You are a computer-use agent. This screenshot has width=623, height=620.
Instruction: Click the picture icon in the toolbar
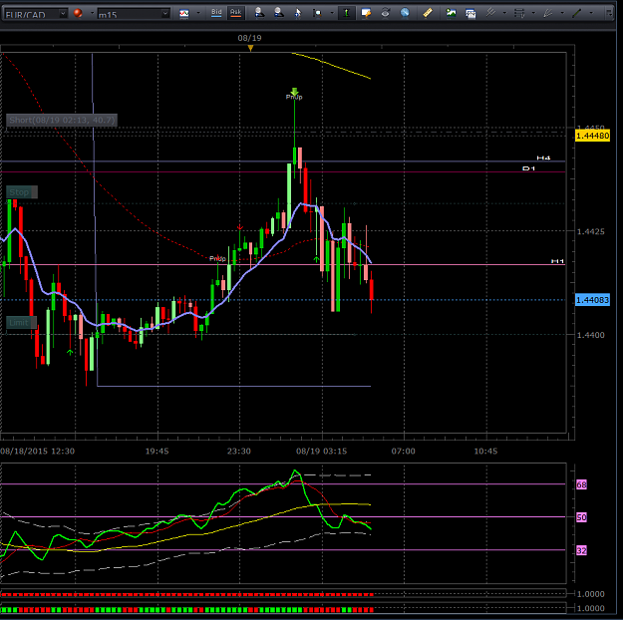[x=451, y=13]
